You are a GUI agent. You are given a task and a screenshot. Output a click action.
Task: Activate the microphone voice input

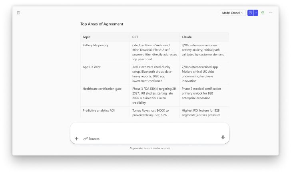223,137
